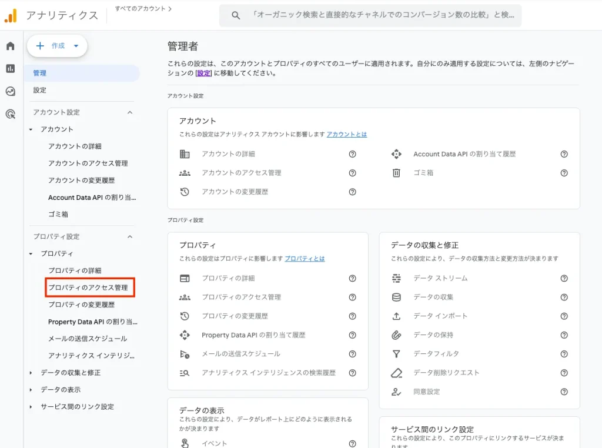Collapse the プロパティ設定 section chevron
This screenshot has width=602, height=448.
click(x=130, y=237)
